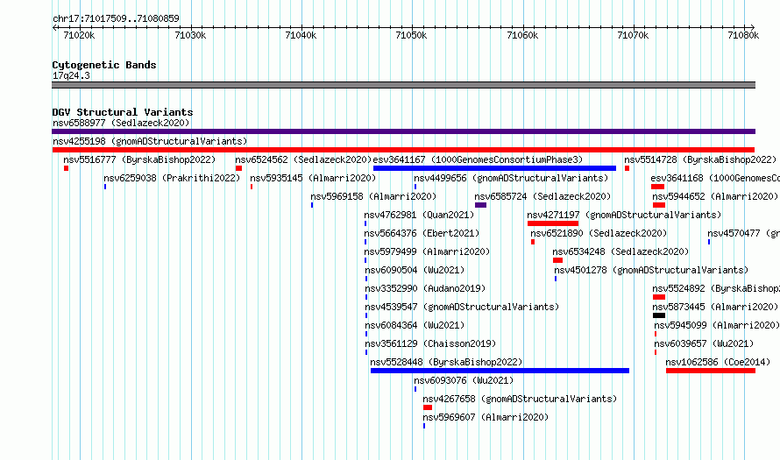The width and height of the screenshot is (780, 460).
Task: Click nsv4271197 gnomAD variant label
Action: 624,215
